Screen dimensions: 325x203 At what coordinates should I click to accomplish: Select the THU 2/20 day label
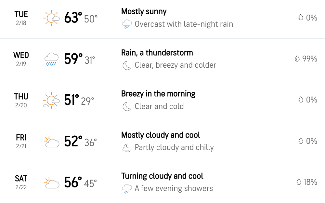pyautogui.click(x=21, y=101)
